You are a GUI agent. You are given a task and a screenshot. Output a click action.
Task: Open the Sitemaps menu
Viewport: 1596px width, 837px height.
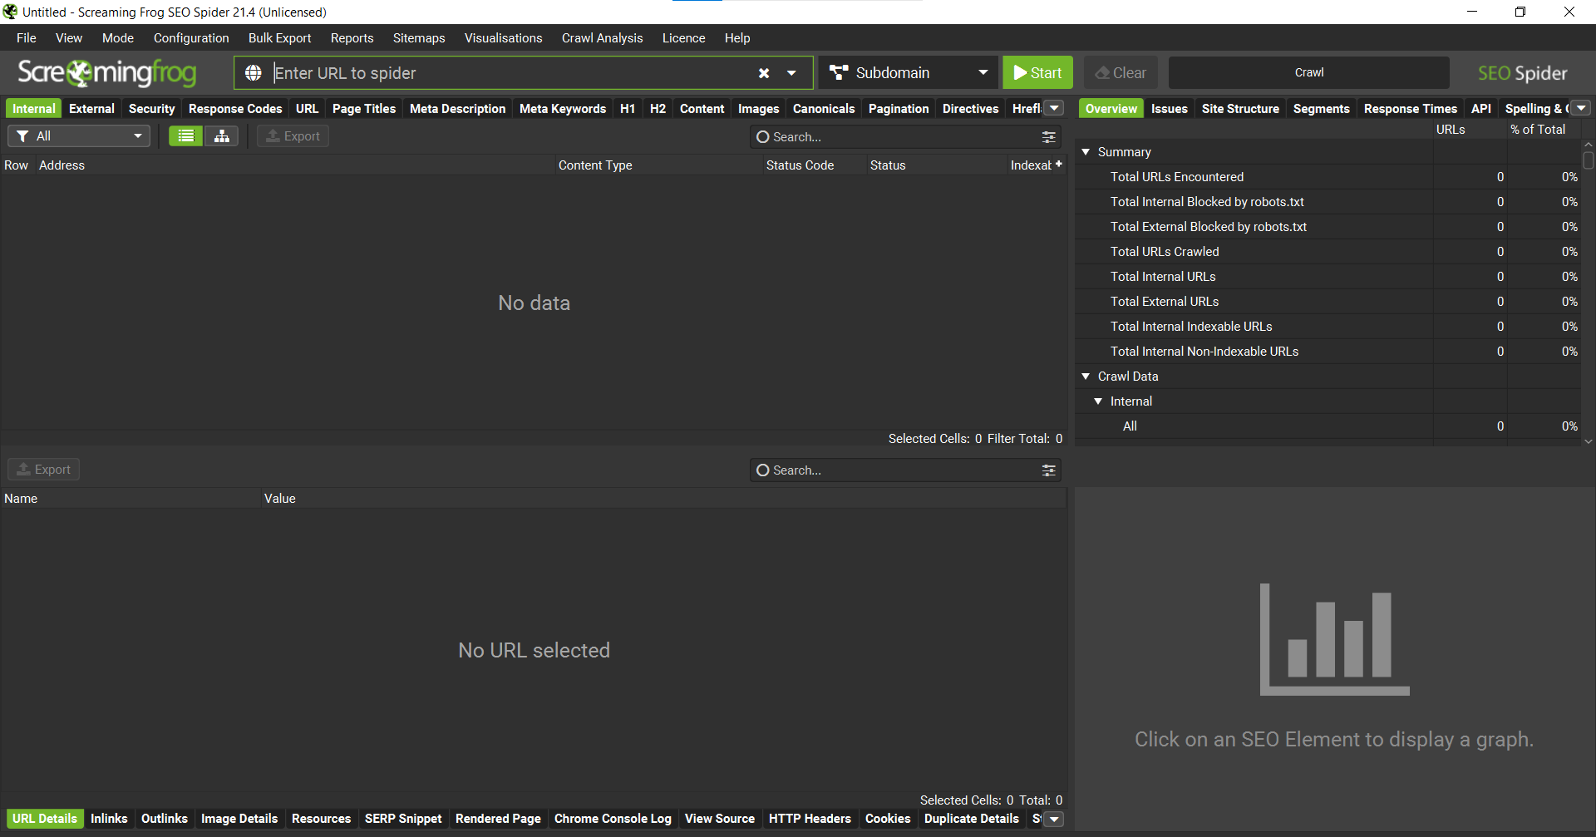pos(419,38)
